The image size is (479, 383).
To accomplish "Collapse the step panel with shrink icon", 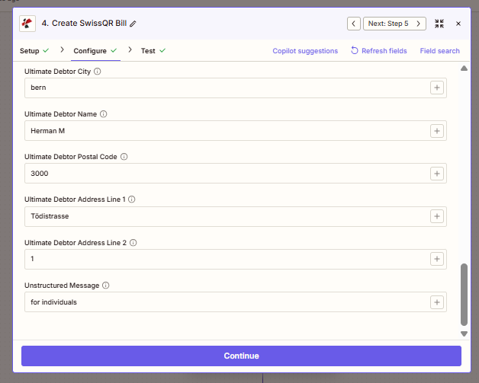I will pyautogui.click(x=439, y=24).
